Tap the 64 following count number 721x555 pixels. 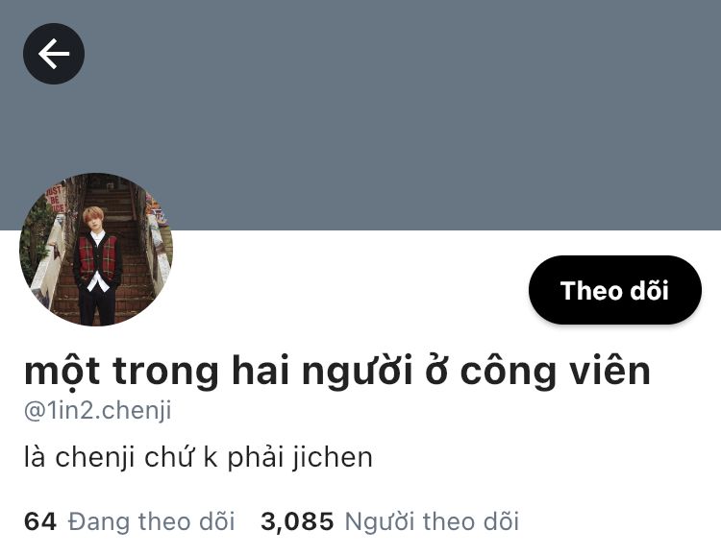(x=40, y=521)
